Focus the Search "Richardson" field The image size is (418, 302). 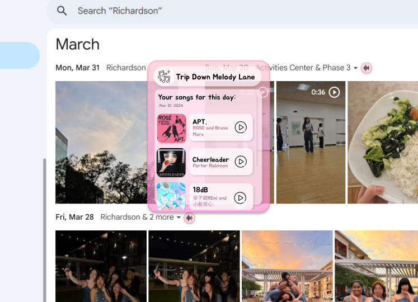tap(232, 11)
